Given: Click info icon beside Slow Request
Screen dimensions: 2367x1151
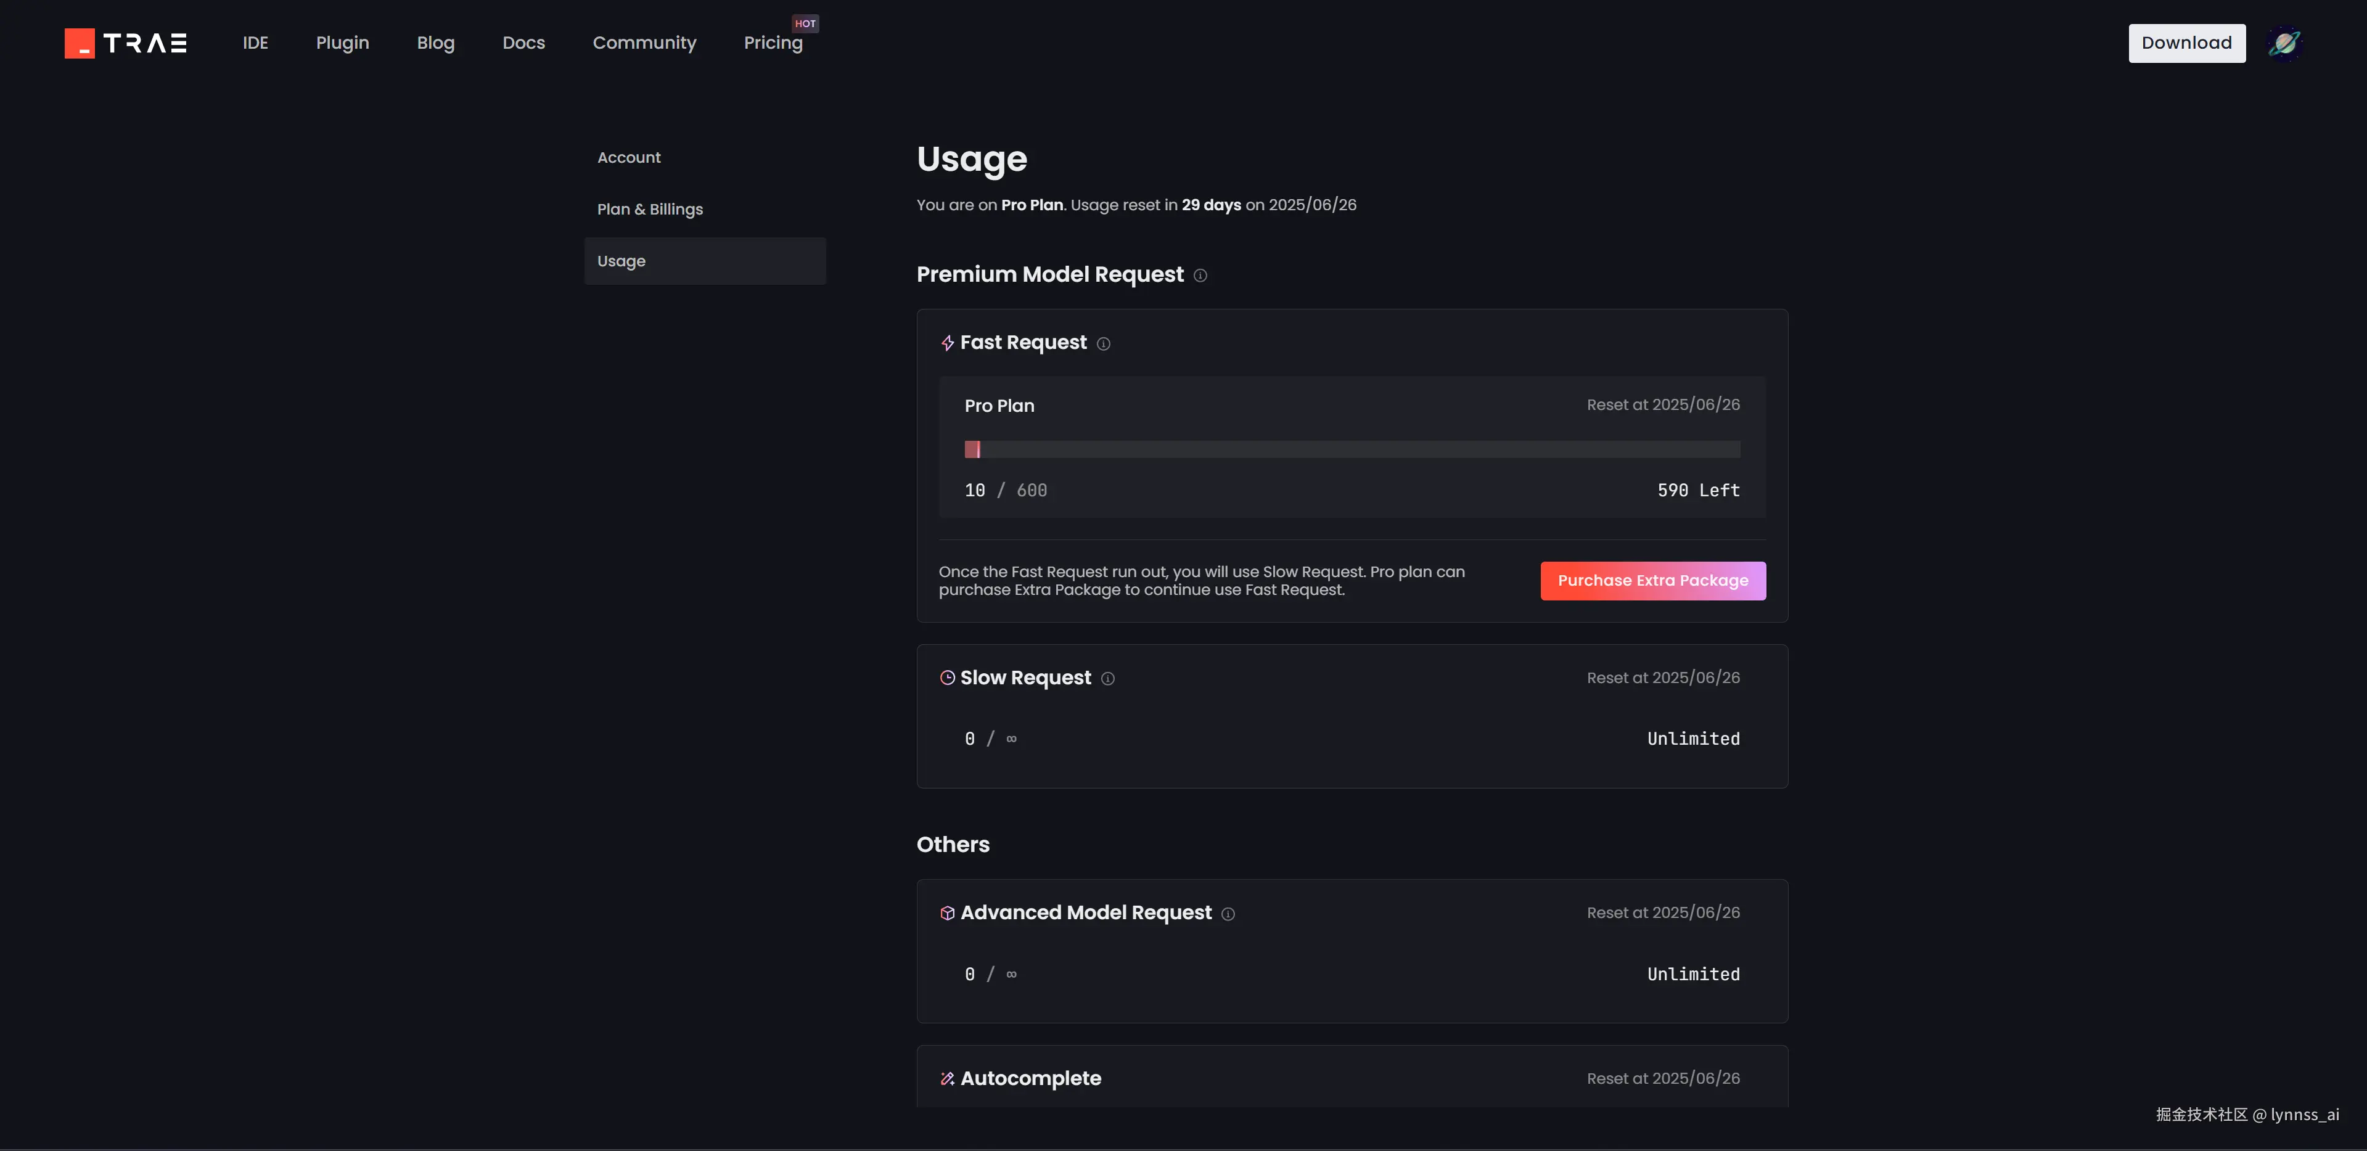Looking at the screenshot, I should pyautogui.click(x=1108, y=679).
